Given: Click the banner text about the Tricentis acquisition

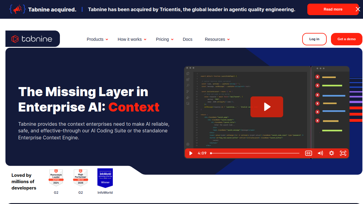Looking at the screenshot, I should coord(191,10).
